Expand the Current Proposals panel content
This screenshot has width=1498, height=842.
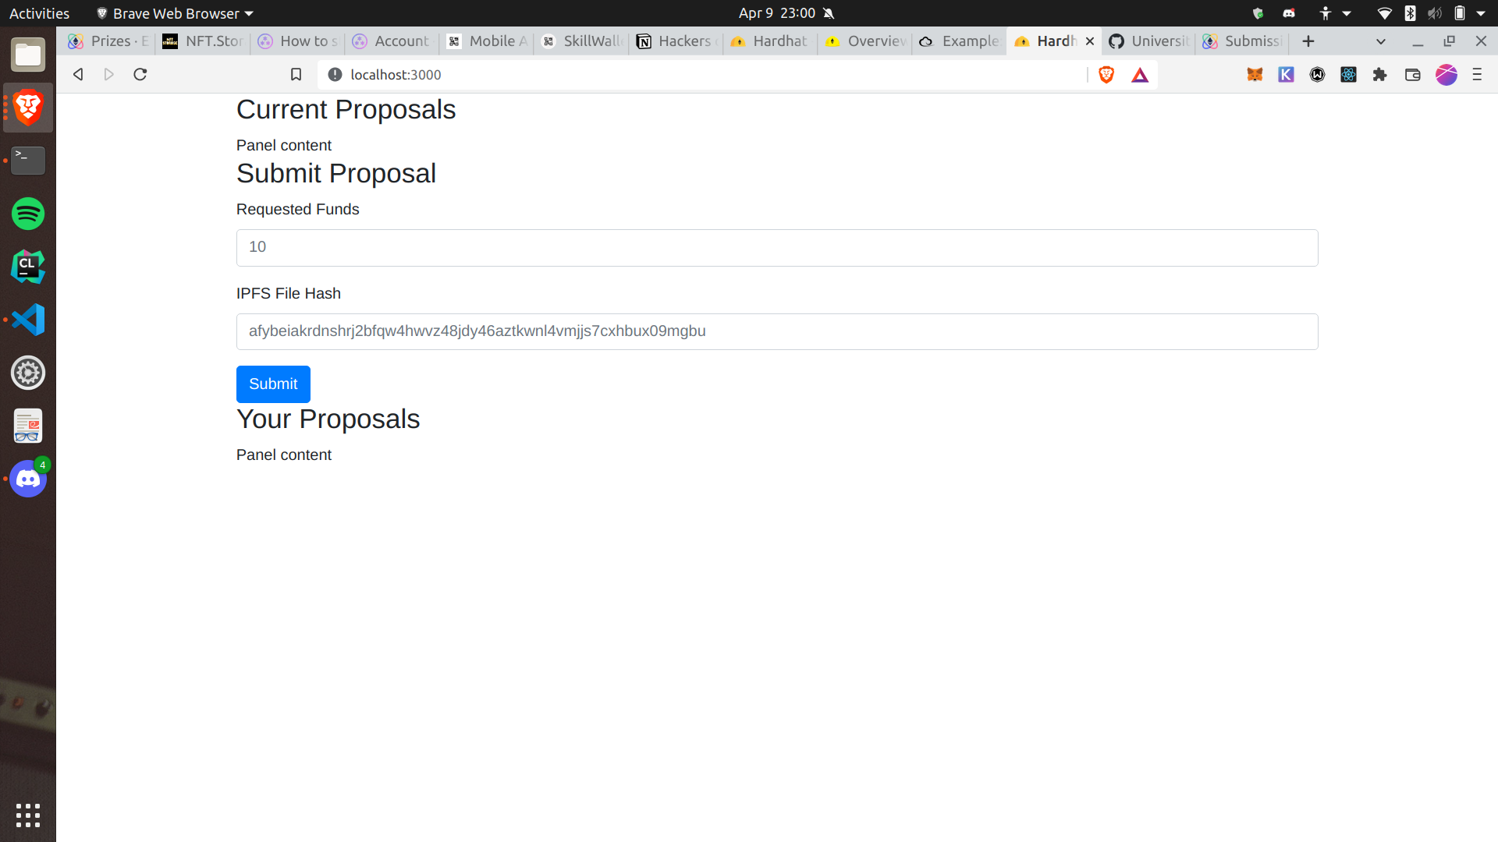click(x=284, y=145)
